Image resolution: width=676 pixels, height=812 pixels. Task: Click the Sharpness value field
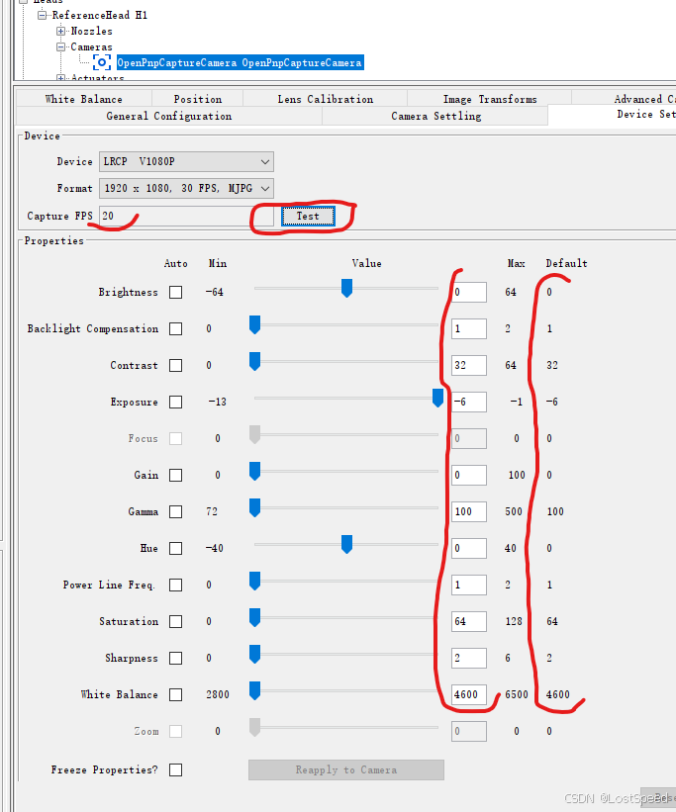pyautogui.click(x=469, y=658)
